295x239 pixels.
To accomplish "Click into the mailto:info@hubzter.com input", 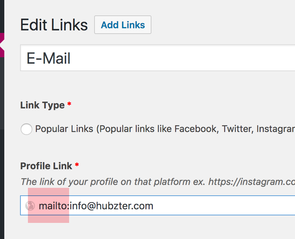I will click(158, 205).
